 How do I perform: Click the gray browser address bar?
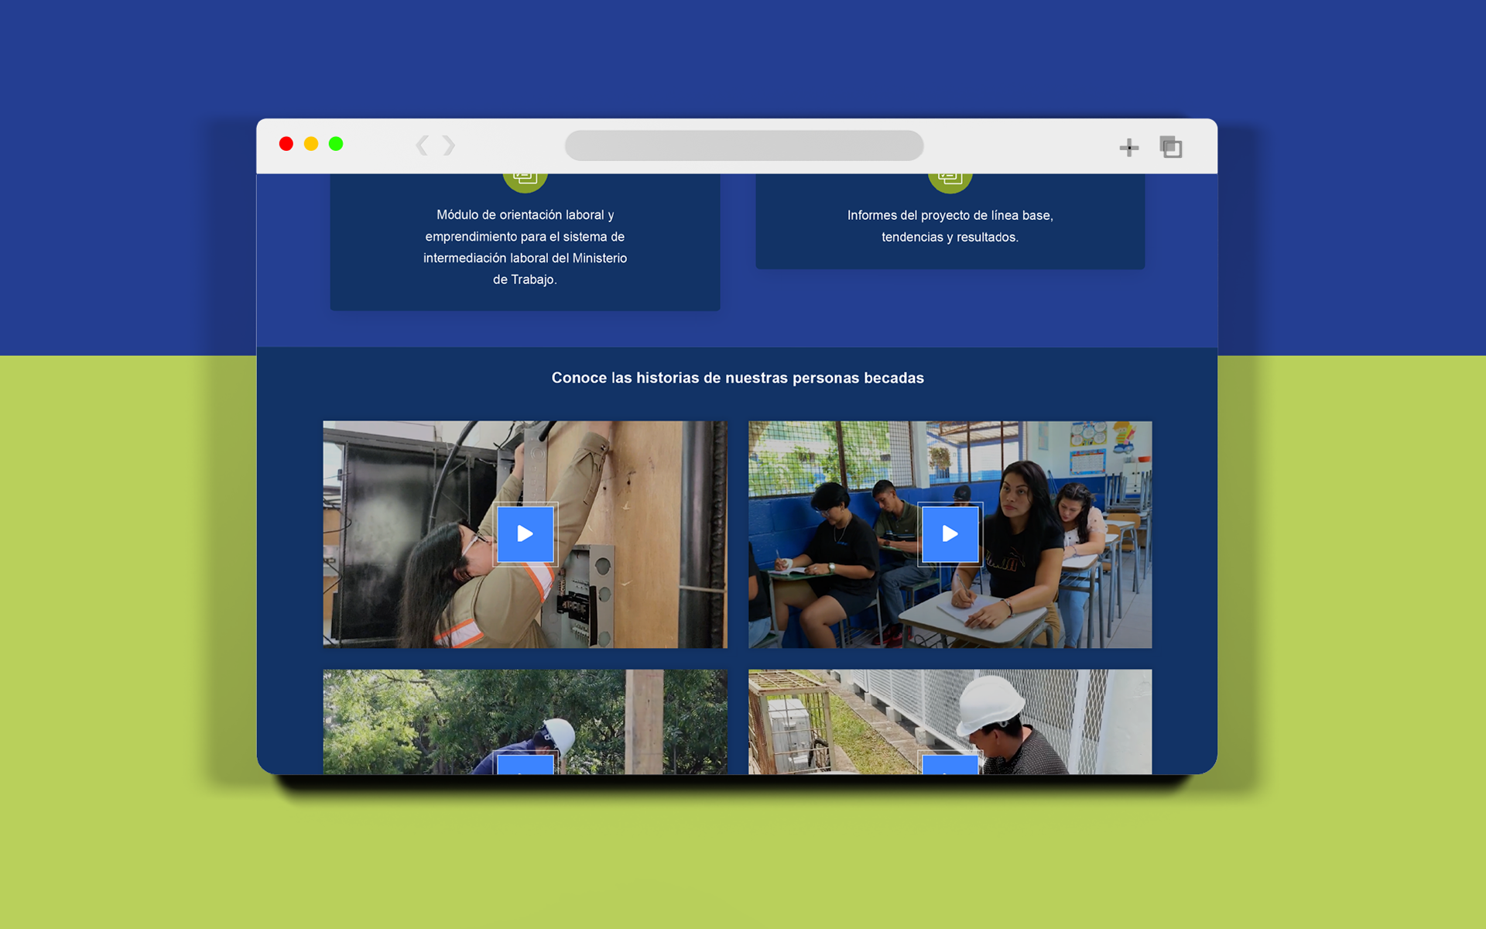click(744, 146)
